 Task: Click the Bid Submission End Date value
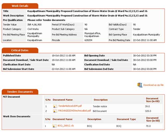(x=145, y=69)
